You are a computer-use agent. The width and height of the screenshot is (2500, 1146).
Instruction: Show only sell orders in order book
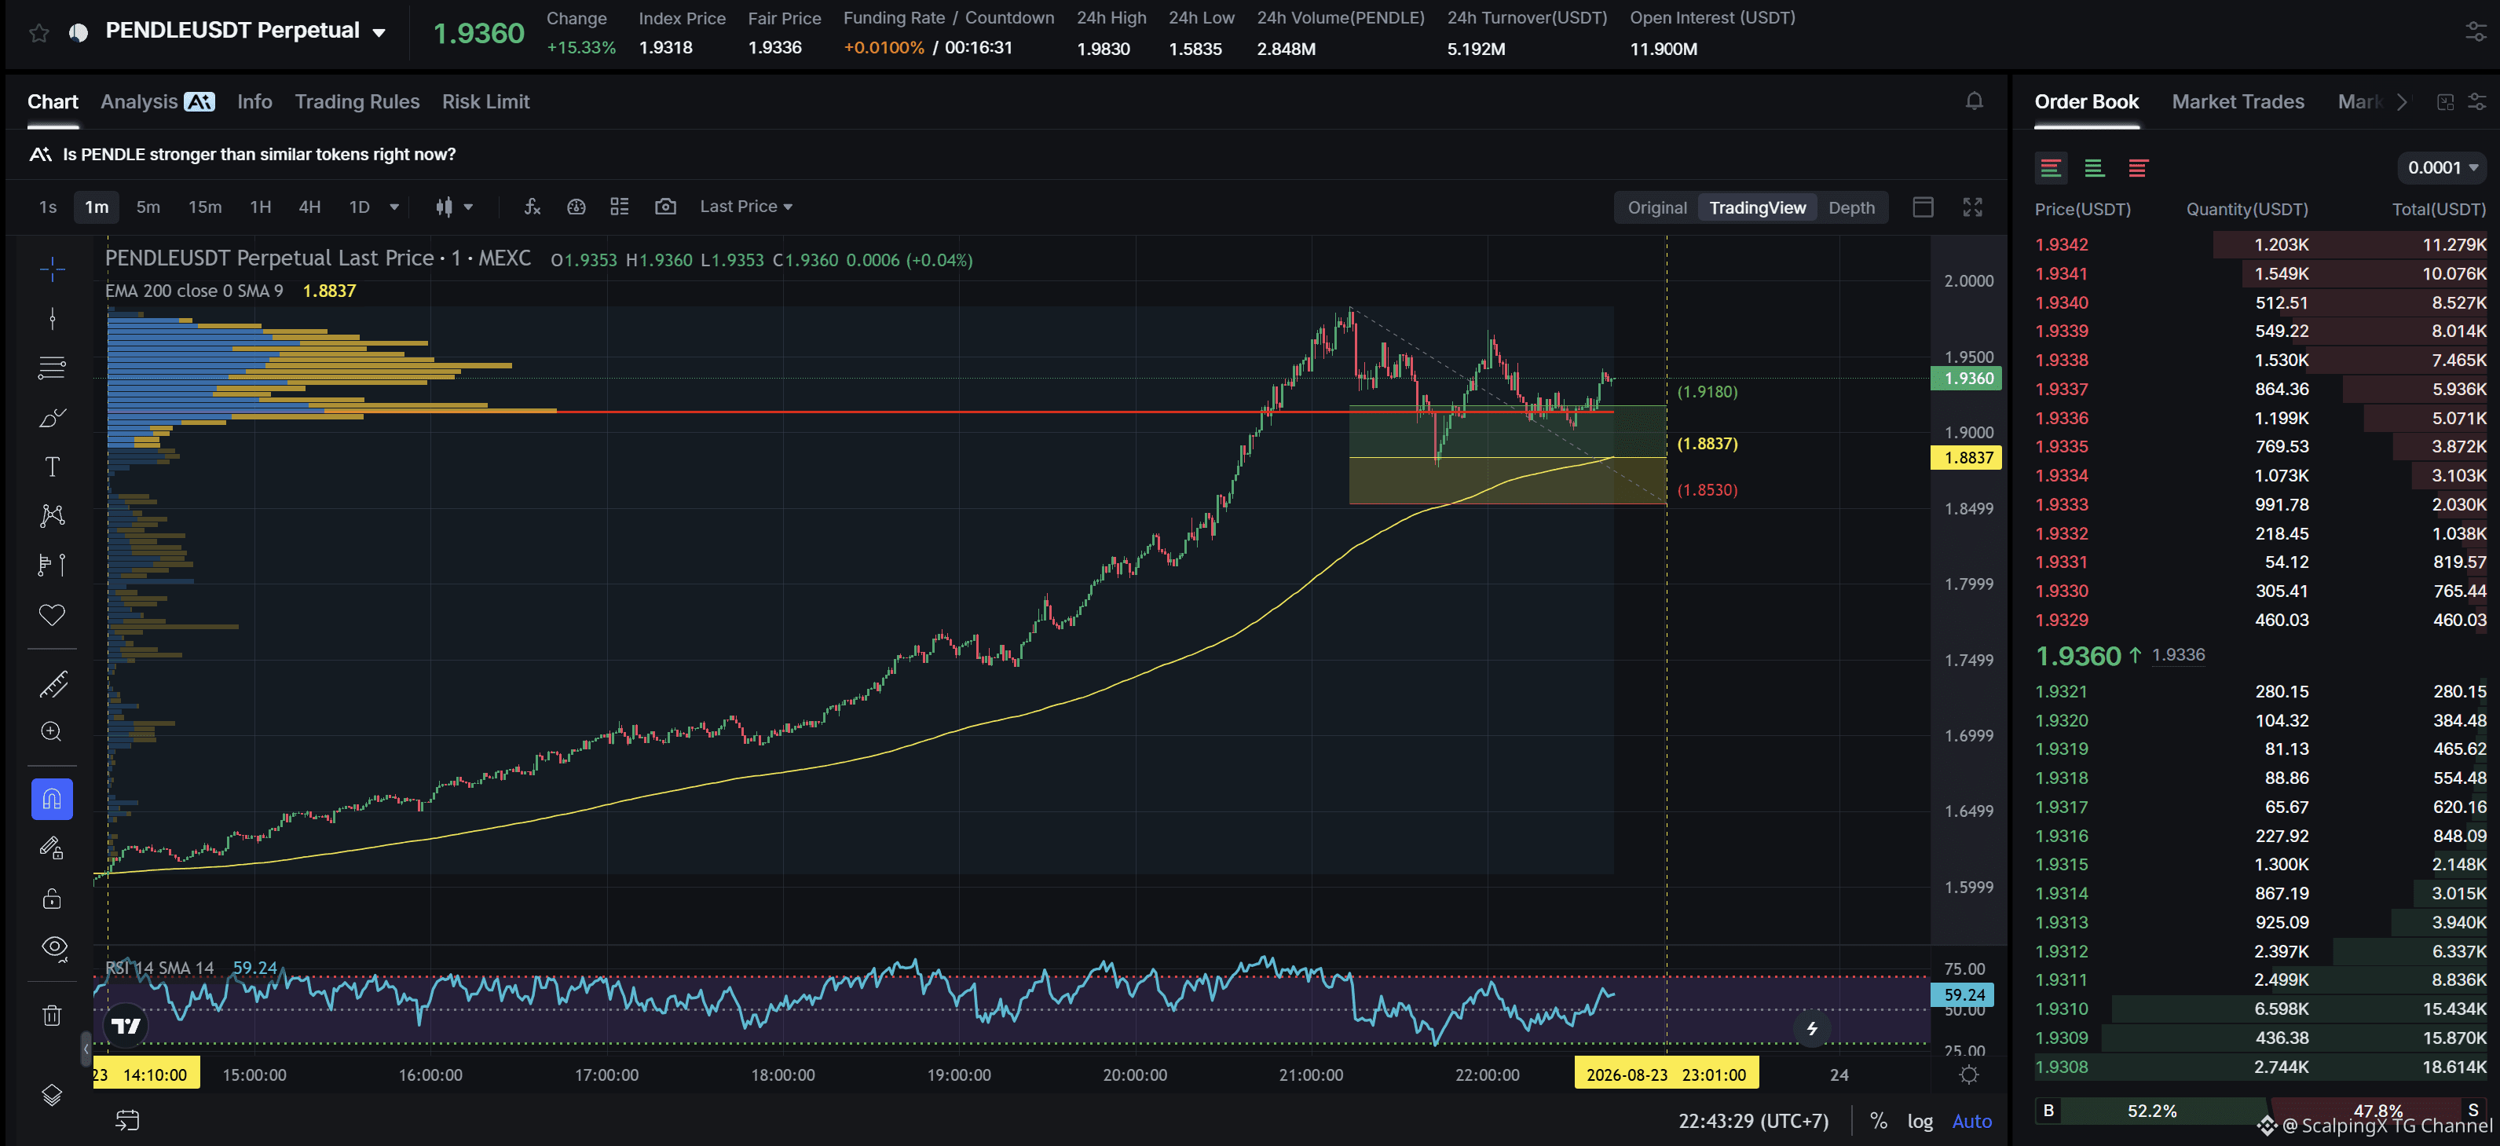coord(2137,168)
